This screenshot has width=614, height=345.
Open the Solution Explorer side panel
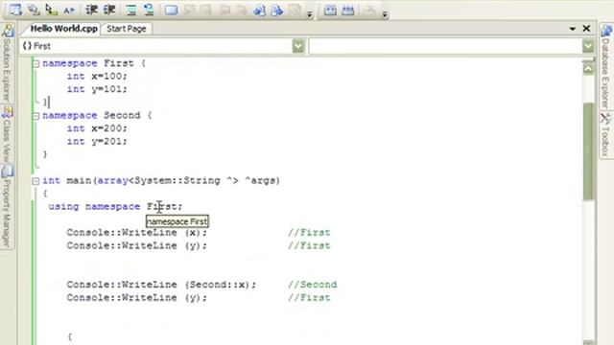tap(7, 63)
